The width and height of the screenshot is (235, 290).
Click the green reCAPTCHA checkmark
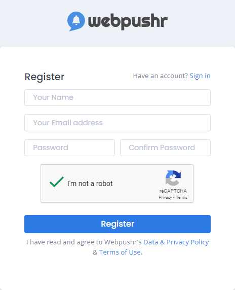pyautogui.click(x=57, y=182)
